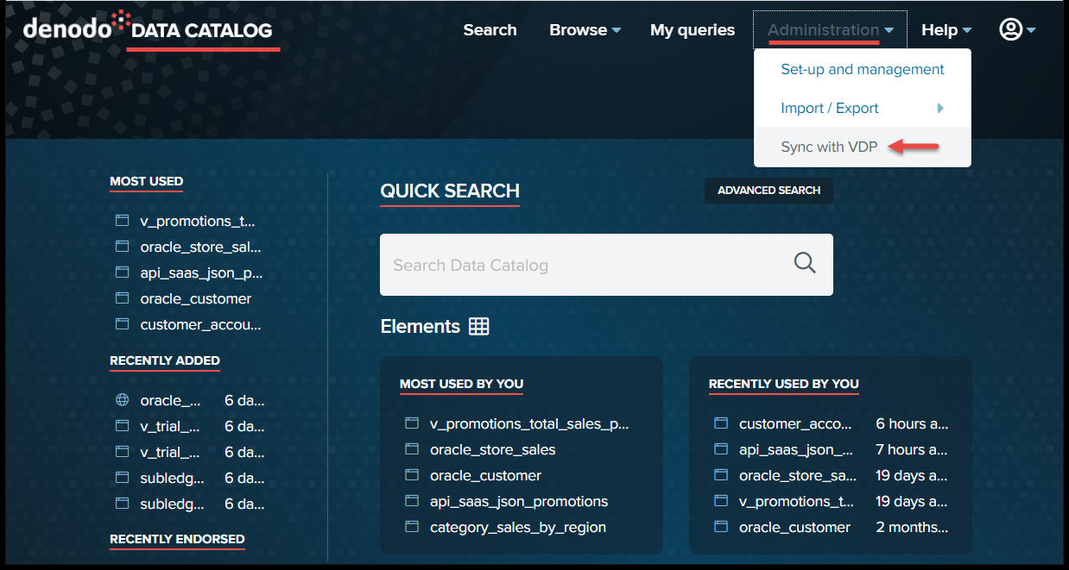Open customer_accou... in Most Used sidebar
1069x570 pixels.
tap(200, 324)
